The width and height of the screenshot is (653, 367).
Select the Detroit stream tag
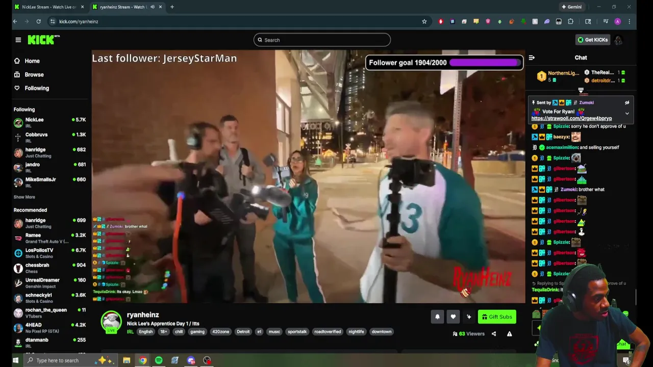point(243,332)
